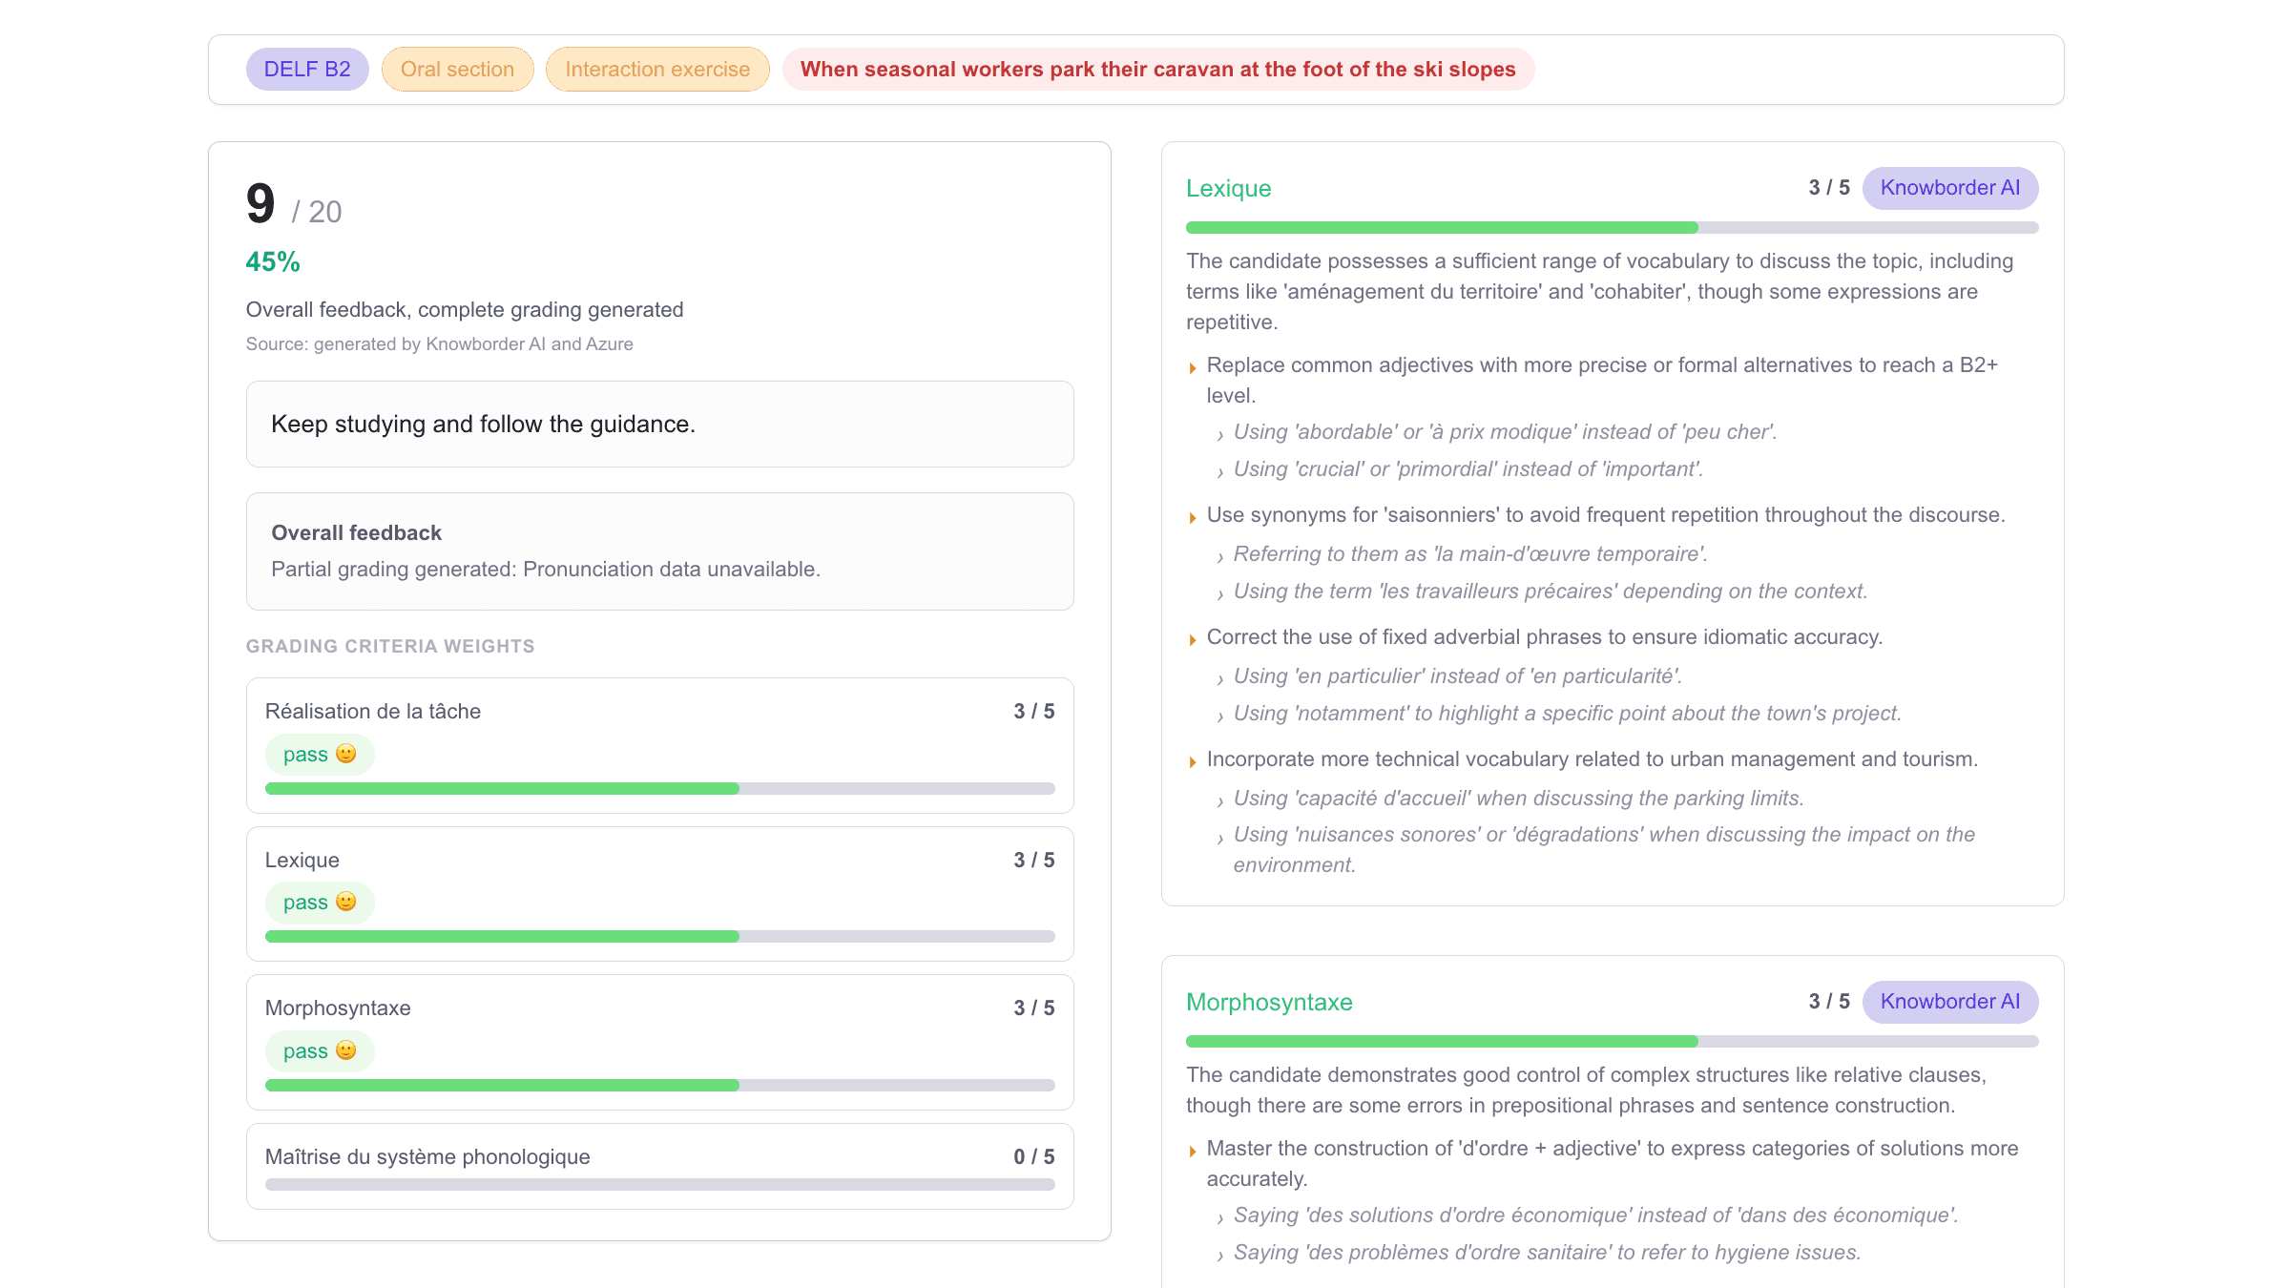Click the Lexique progress bar in right panel
This screenshot has height=1288, width=2290.
click(x=1612, y=228)
